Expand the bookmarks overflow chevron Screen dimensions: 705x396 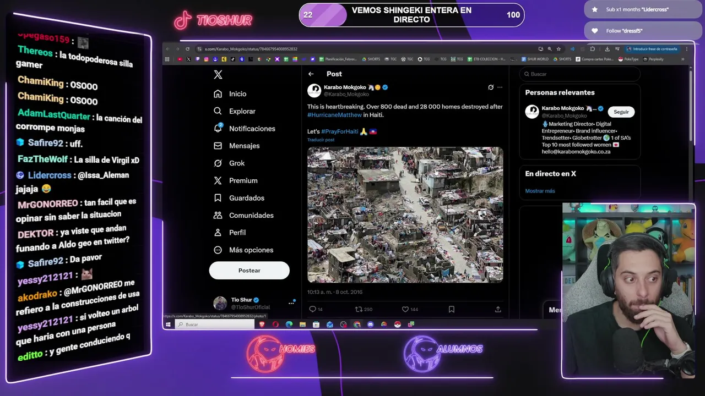(682, 59)
